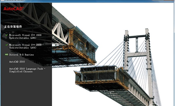Select the Microsoft Visual C++ 2008 Redistributable (x86) entry
Image resolution: width=175 pixels, height=106 pixels.
[x=25, y=36]
